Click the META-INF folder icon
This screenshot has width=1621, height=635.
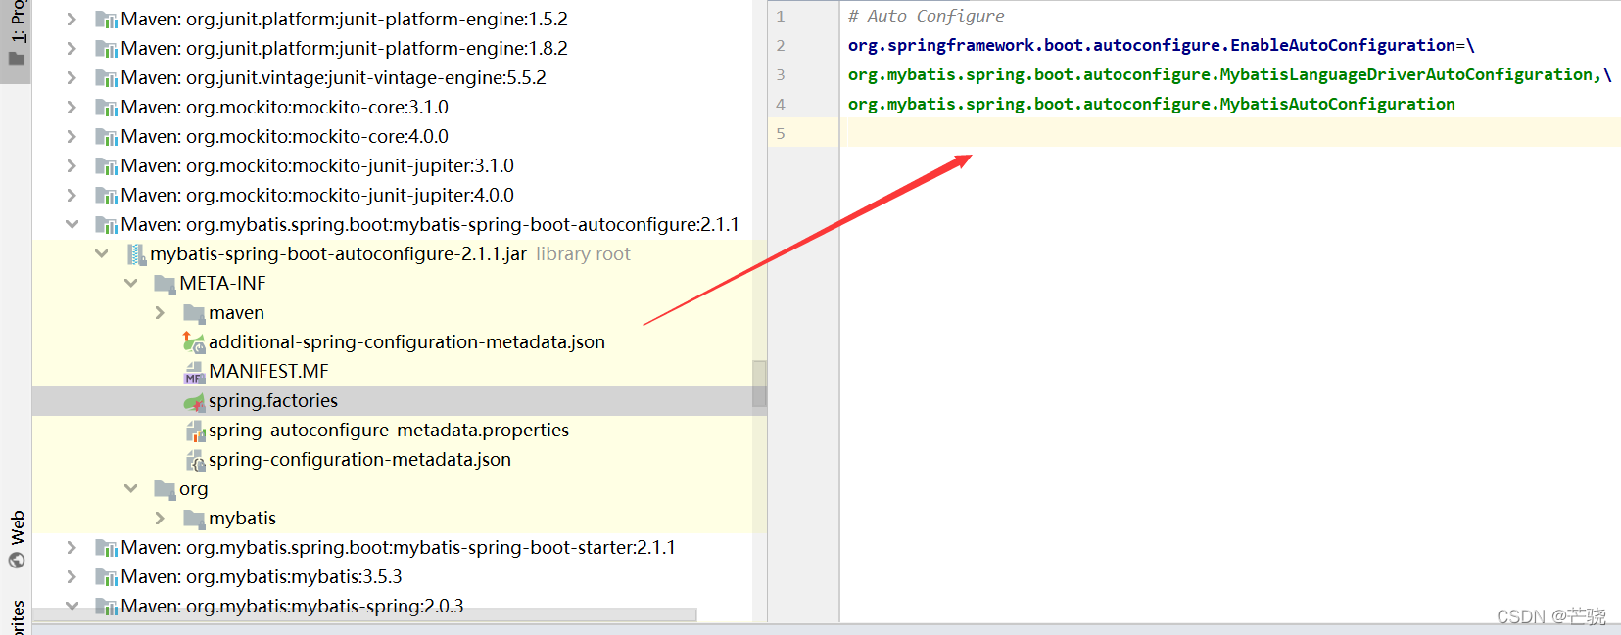165,284
